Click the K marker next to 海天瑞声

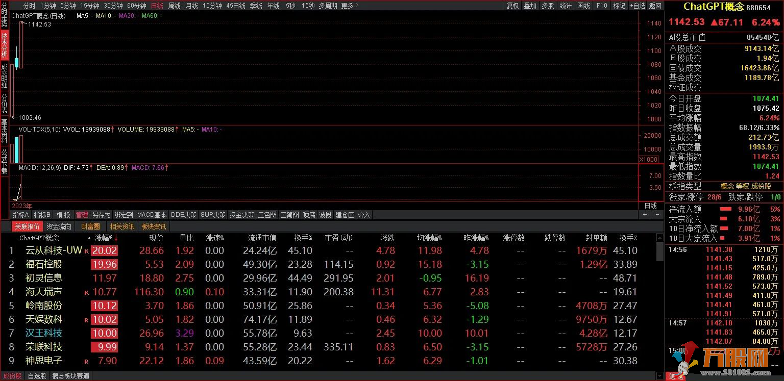[86, 293]
